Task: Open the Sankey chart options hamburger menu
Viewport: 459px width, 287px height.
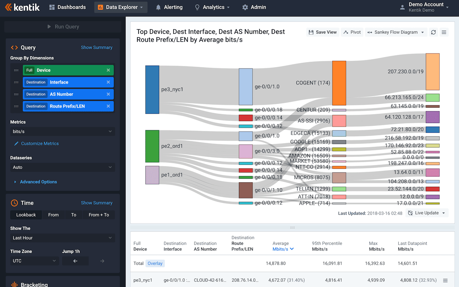Action: [x=444, y=32]
